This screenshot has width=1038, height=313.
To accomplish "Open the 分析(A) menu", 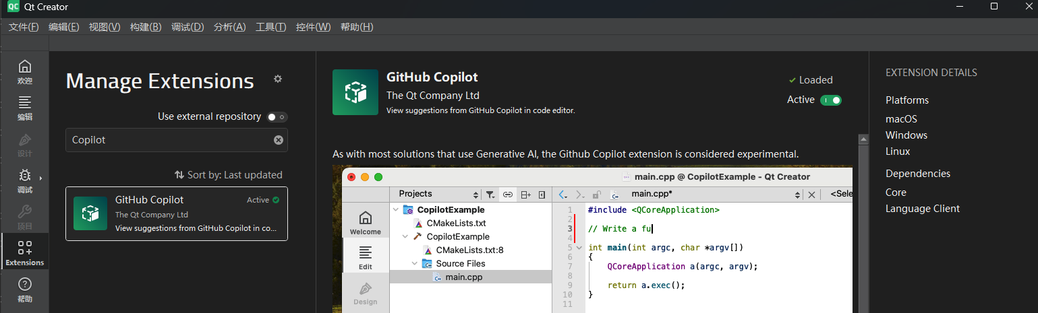I will [x=229, y=27].
